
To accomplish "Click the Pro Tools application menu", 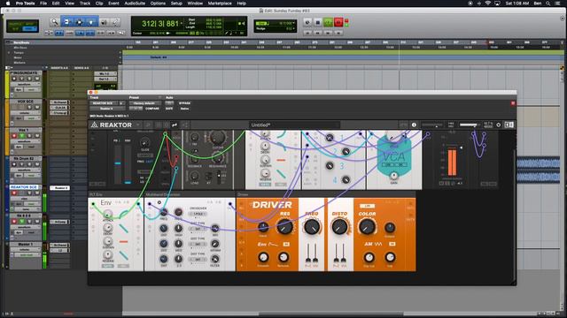I will [x=25, y=4].
